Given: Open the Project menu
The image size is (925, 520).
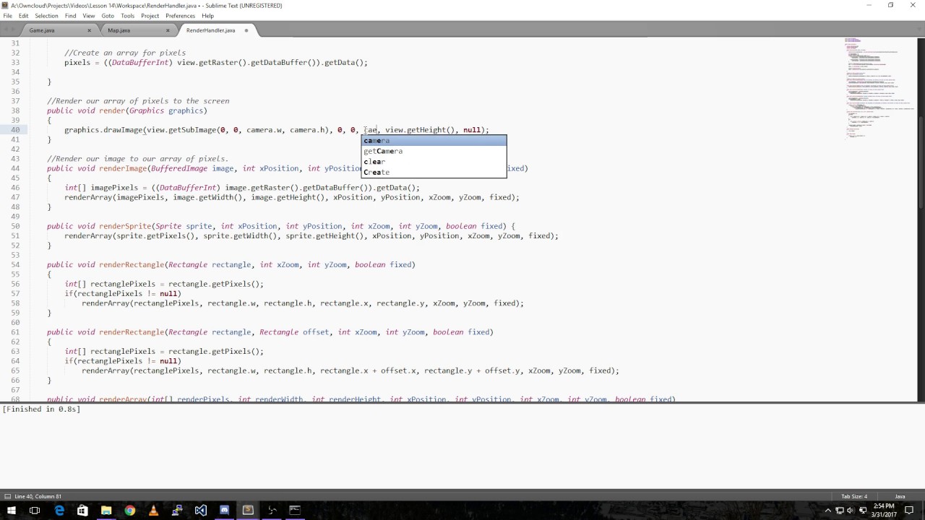Looking at the screenshot, I should [150, 16].
